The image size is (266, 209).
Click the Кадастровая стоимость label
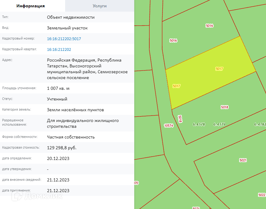click(x=21, y=148)
